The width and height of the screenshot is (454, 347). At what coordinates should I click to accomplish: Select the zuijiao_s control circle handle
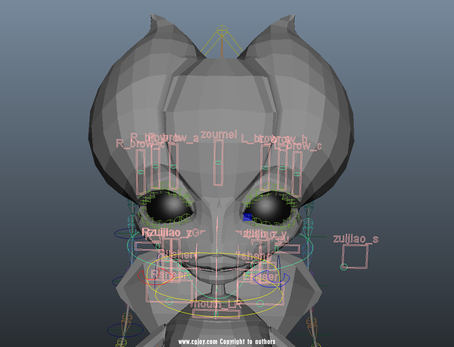tap(344, 267)
